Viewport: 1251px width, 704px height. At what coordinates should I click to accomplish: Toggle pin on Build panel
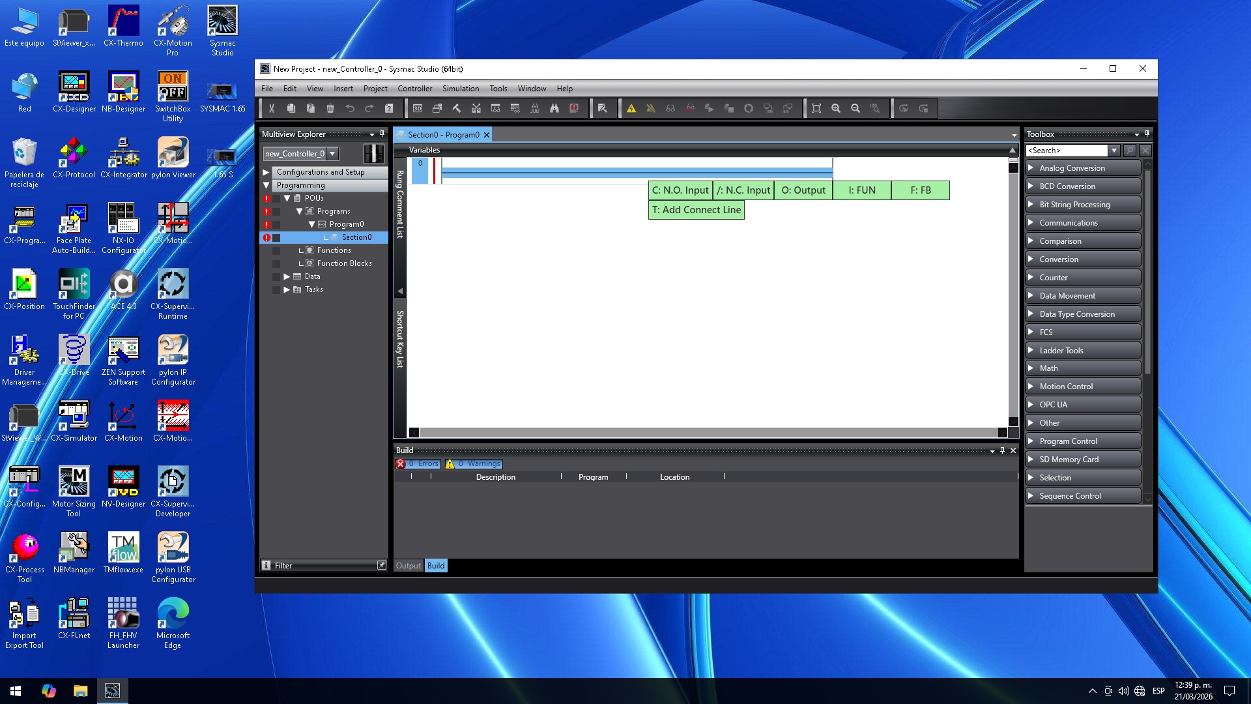[x=1002, y=450]
